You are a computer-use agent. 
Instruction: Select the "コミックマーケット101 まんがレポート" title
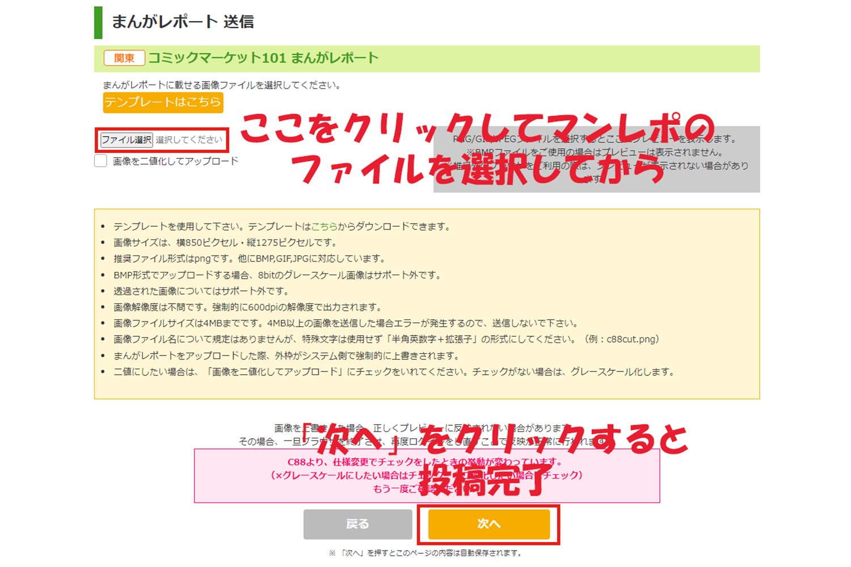pyautogui.click(x=263, y=58)
